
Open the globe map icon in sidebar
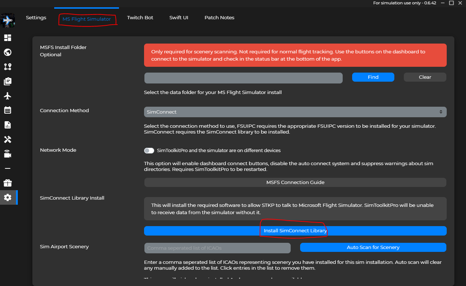[x=8, y=52]
